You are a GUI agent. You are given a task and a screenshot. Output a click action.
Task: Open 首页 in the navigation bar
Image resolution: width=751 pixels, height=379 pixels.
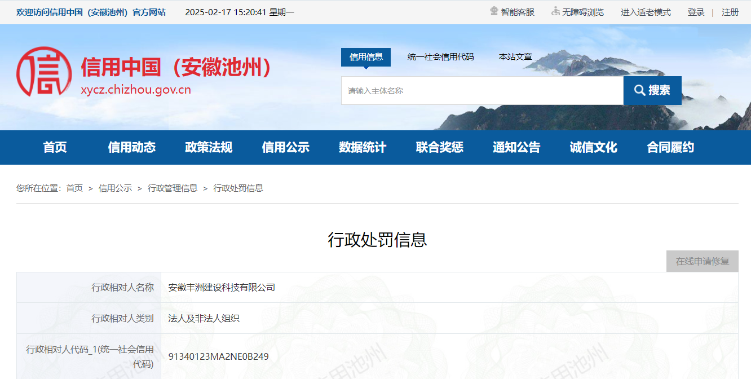[55, 147]
